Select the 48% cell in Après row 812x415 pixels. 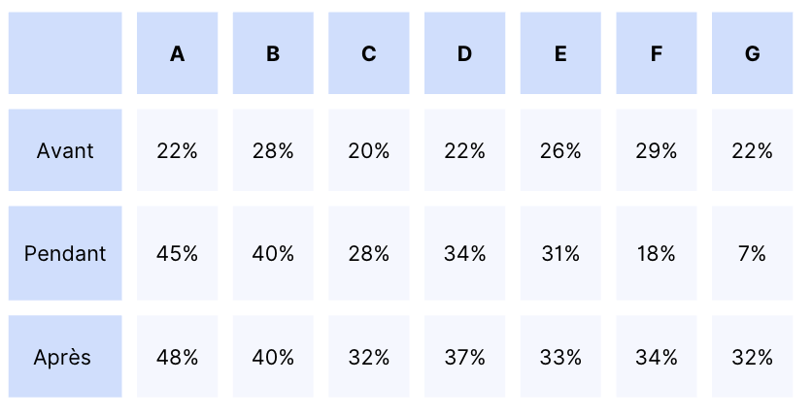click(x=177, y=356)
